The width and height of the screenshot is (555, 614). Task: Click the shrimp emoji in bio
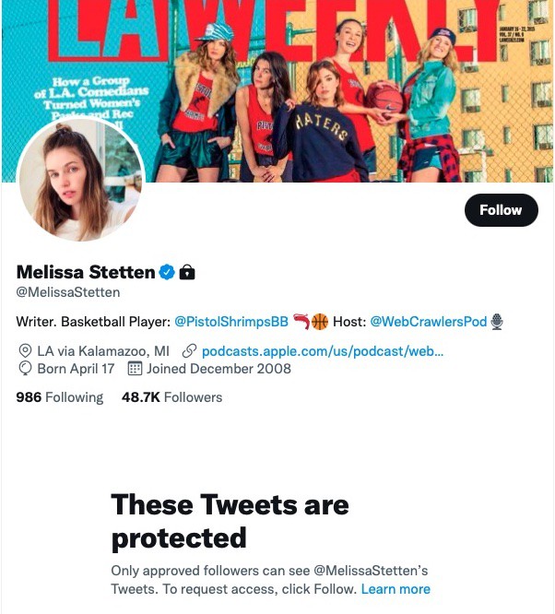301,322
